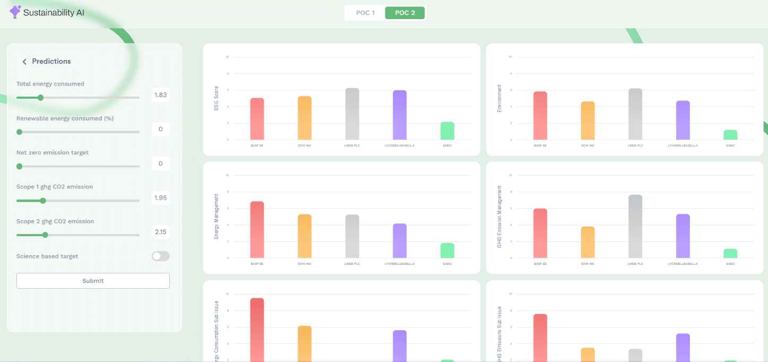Click the Scope 1 ghg CO2 emission slider handle
Viewport: 768px width, 362px height.
pyautogui.click(x=43, y=201)
